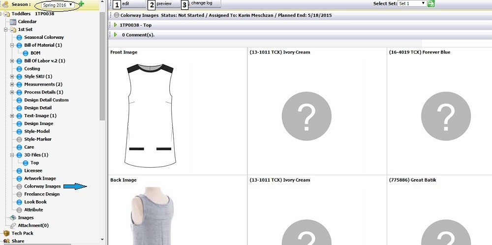Click the green plus icon next to Season

tap(81, 4)
